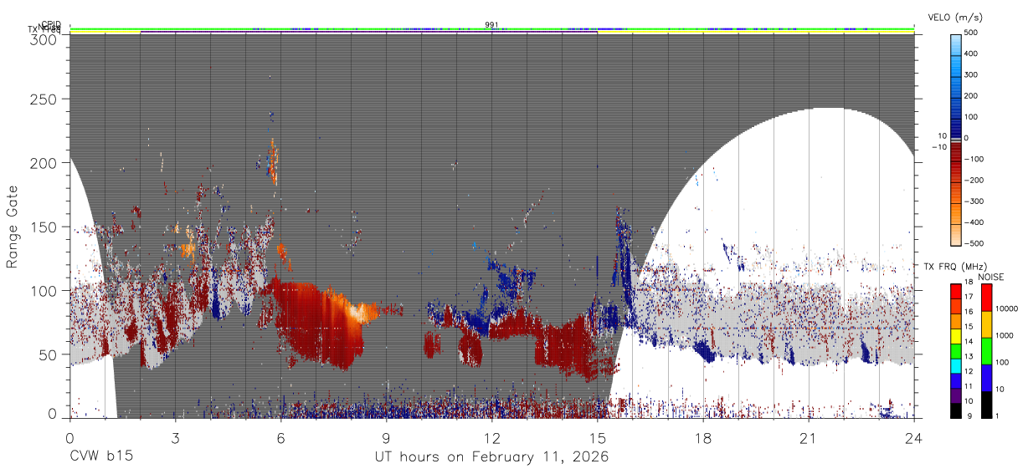This screenshot has width=1028, height=474.
Task: Click the '250' Range Gate axis label
Action: coord(44,99)
